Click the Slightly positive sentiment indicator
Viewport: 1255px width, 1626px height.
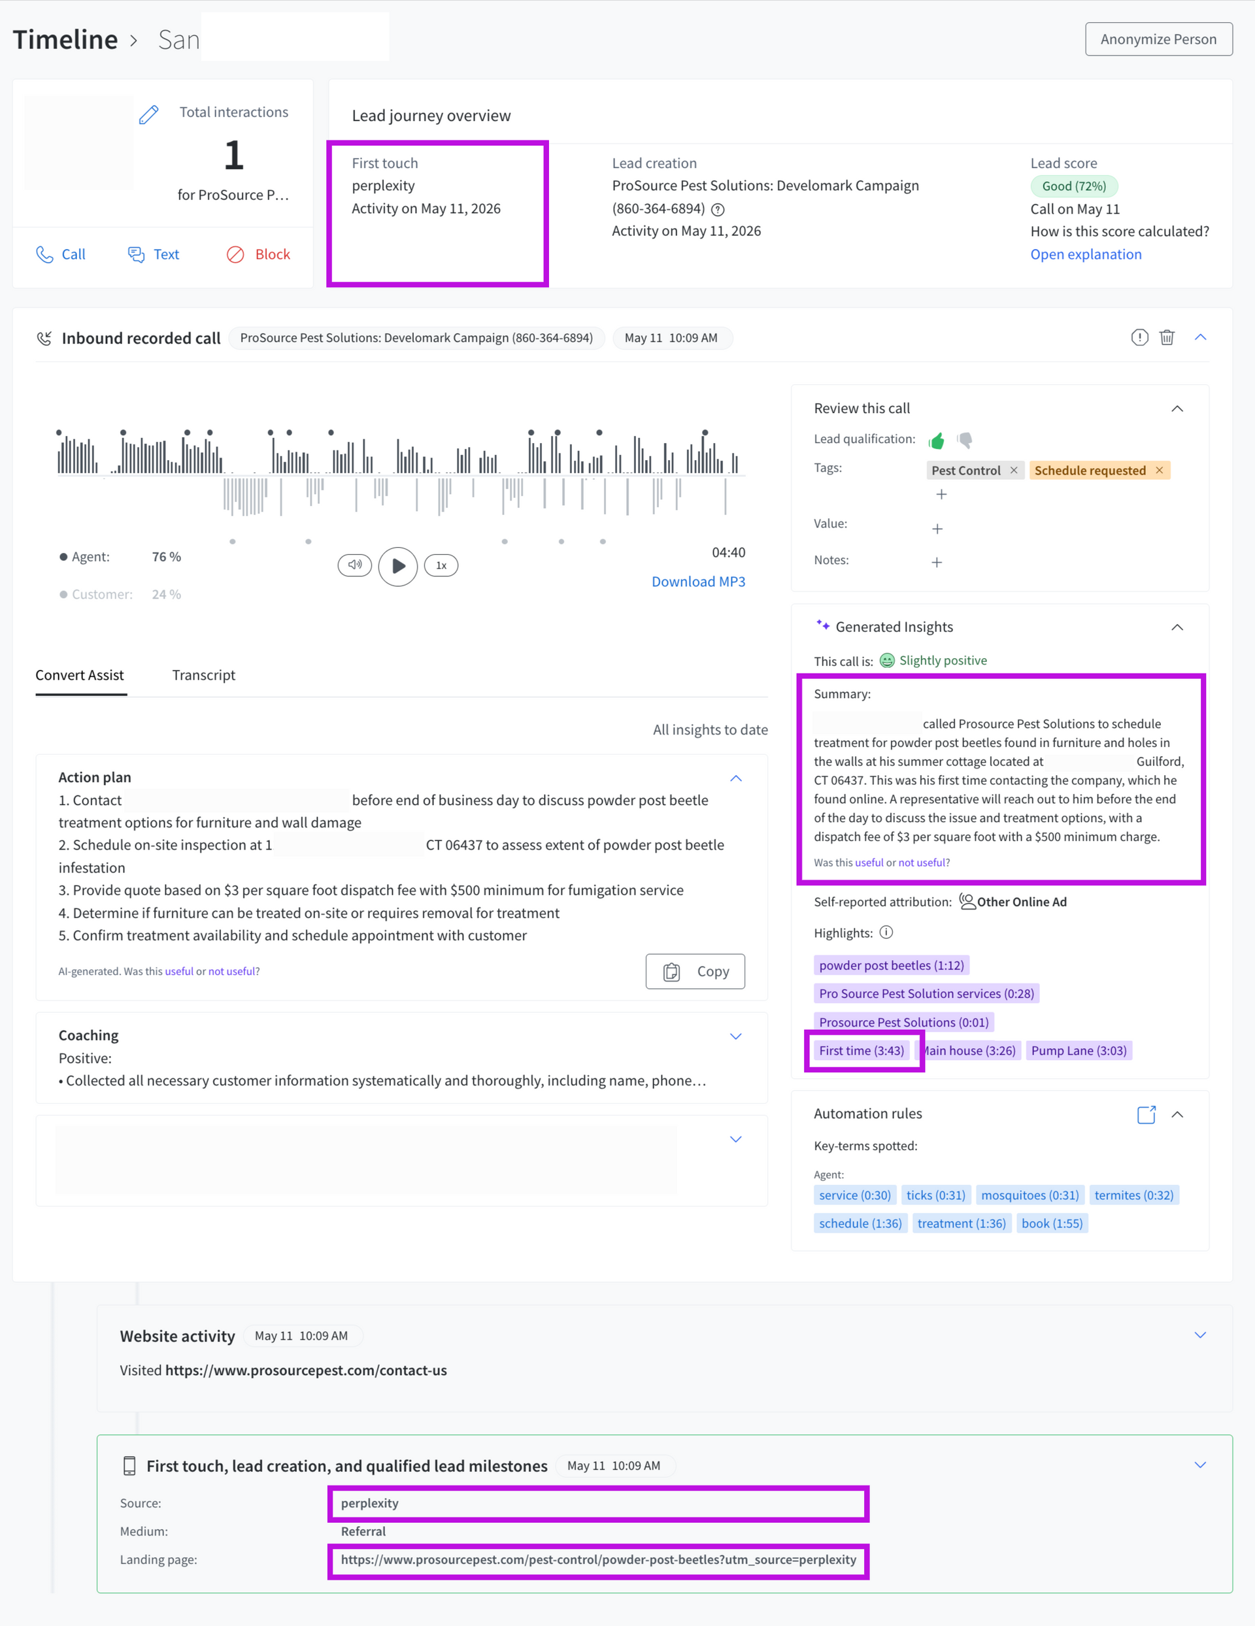933,660
